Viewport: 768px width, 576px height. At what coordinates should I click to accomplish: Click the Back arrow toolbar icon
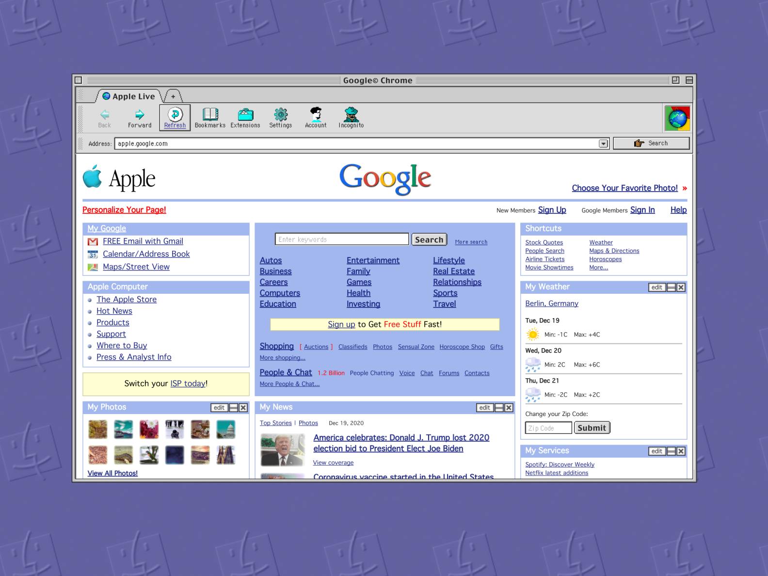105,114
